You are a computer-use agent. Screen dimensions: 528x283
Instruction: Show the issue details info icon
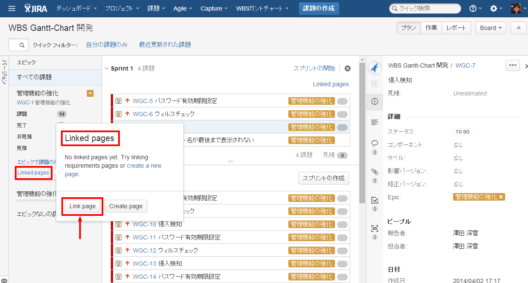374,101
